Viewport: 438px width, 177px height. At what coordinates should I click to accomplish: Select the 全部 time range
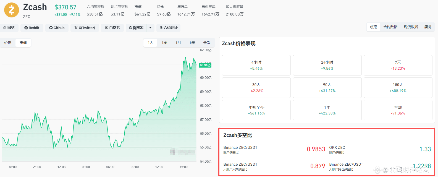[x=207, y=43]
